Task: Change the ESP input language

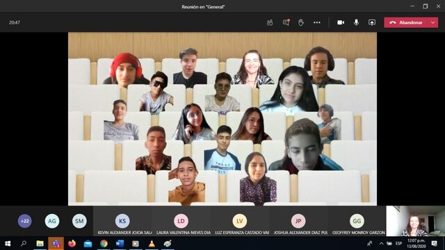Action: click(398, 244)
